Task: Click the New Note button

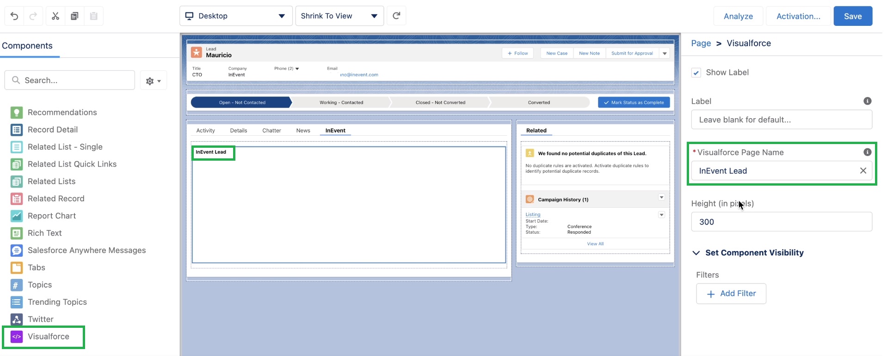Action: (x=589, y=53)
